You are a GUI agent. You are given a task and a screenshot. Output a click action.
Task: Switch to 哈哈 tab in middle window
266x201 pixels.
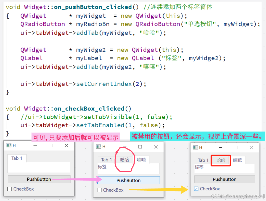pyautogui.click(x=124, y=160)
